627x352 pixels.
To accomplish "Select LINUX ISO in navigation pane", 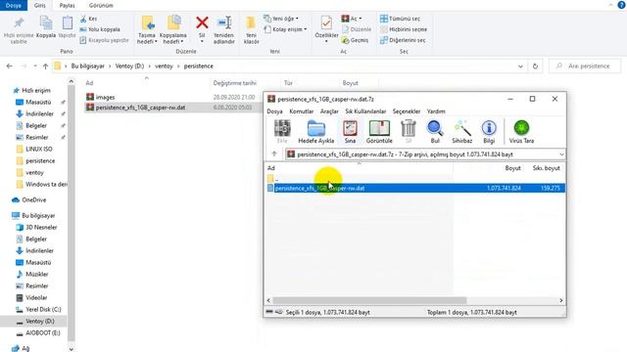I will click(39, 150).
